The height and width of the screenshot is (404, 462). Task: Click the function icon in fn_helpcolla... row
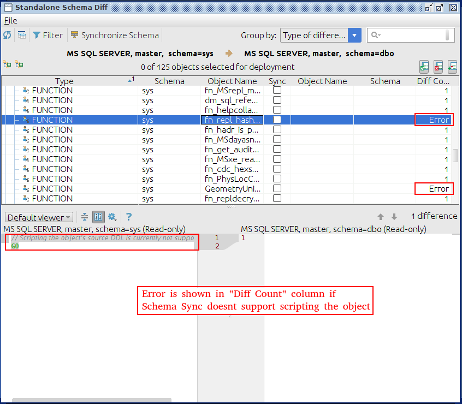[x=26, y=110]
